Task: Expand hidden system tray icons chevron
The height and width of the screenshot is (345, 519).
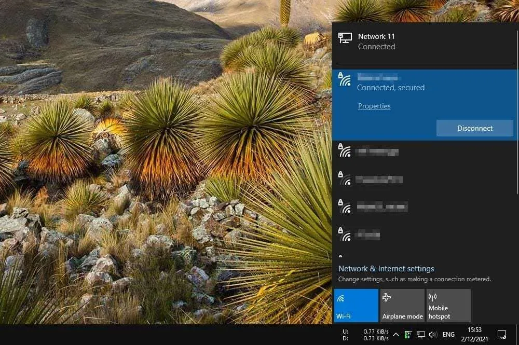Action: 395,335
